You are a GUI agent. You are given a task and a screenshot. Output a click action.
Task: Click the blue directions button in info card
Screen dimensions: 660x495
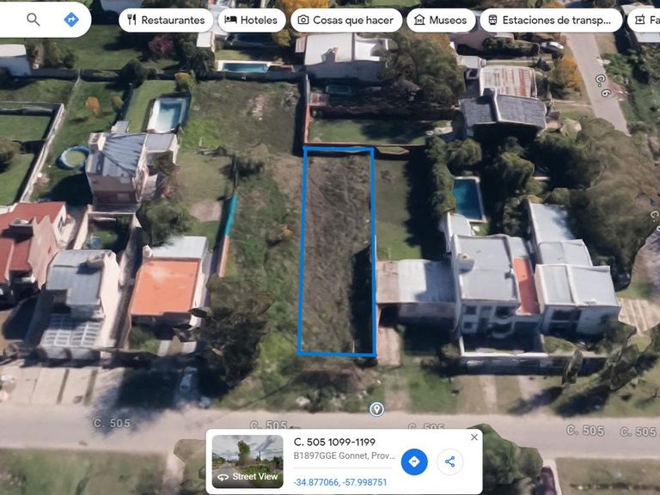tap(414, 461)
